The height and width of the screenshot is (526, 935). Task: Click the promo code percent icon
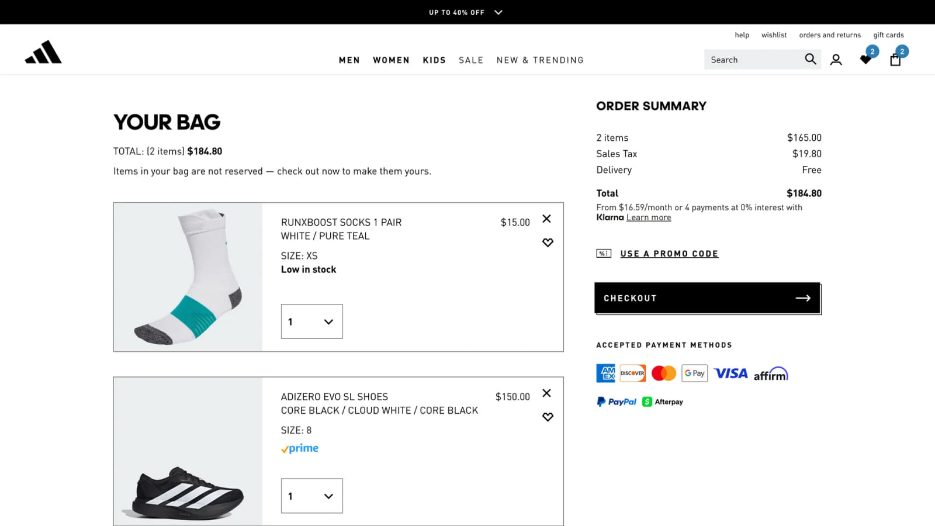point(603,253)
